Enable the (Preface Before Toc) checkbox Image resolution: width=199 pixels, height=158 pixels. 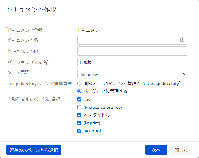(x=79, y=107)
